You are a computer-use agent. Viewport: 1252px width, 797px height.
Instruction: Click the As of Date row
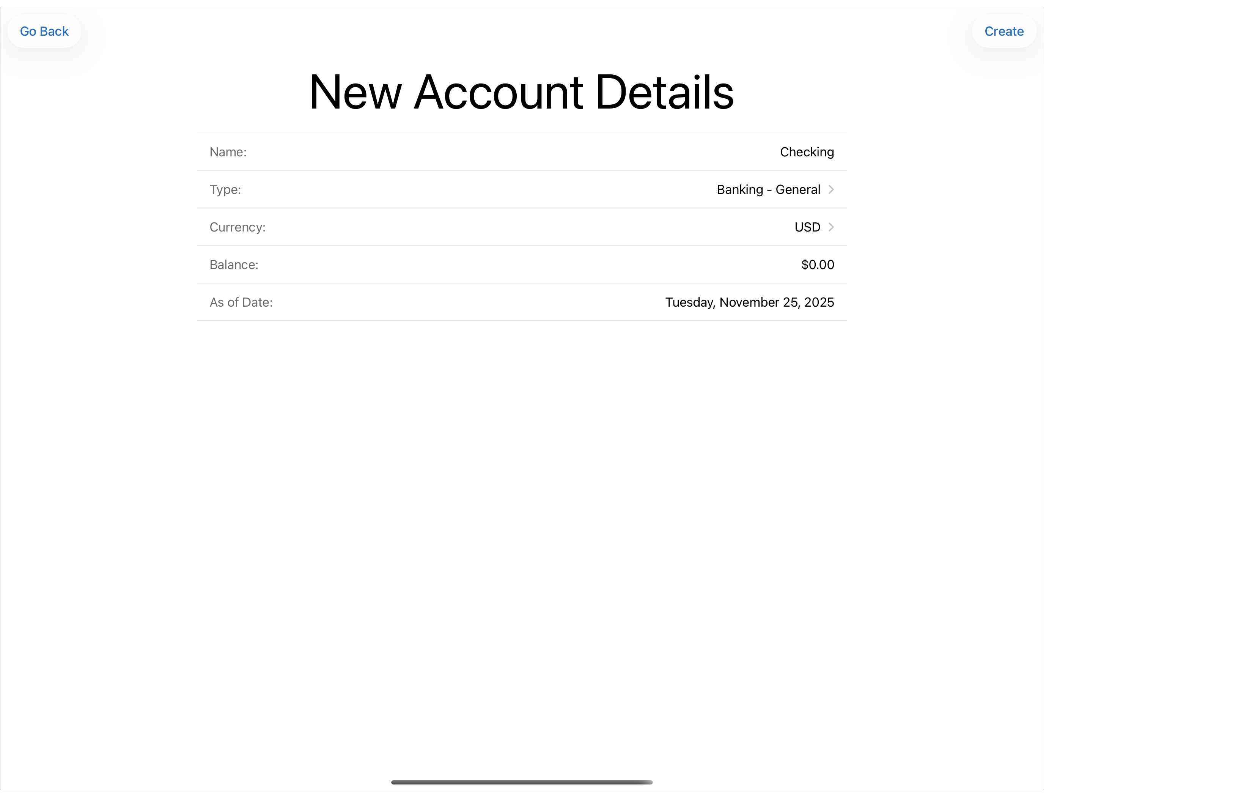(x=522, y=302)
